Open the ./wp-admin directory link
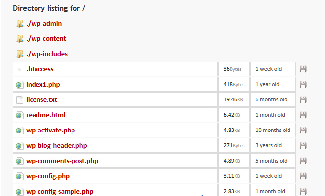 pyautogui.click(x=44, y=23)
